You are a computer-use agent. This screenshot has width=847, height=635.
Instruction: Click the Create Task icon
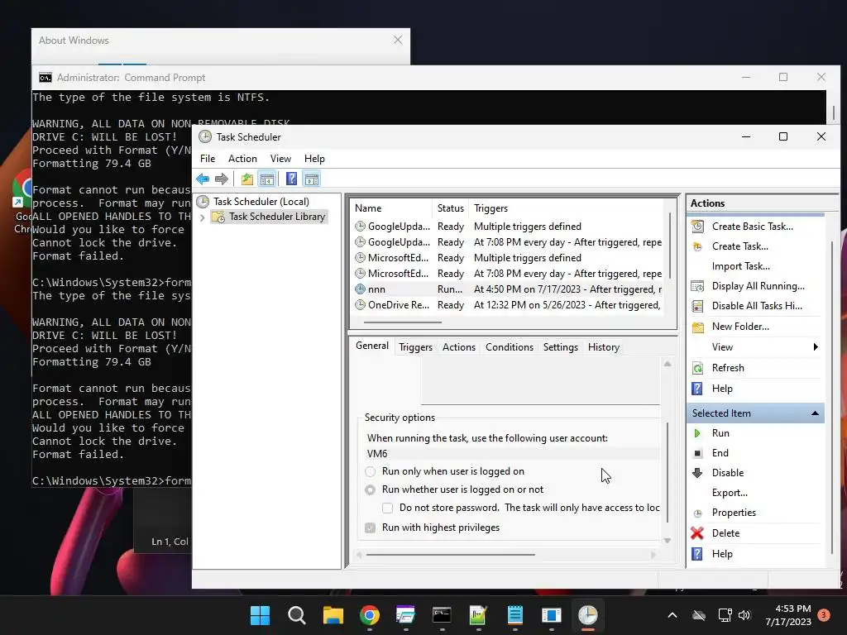pos(697,246)
